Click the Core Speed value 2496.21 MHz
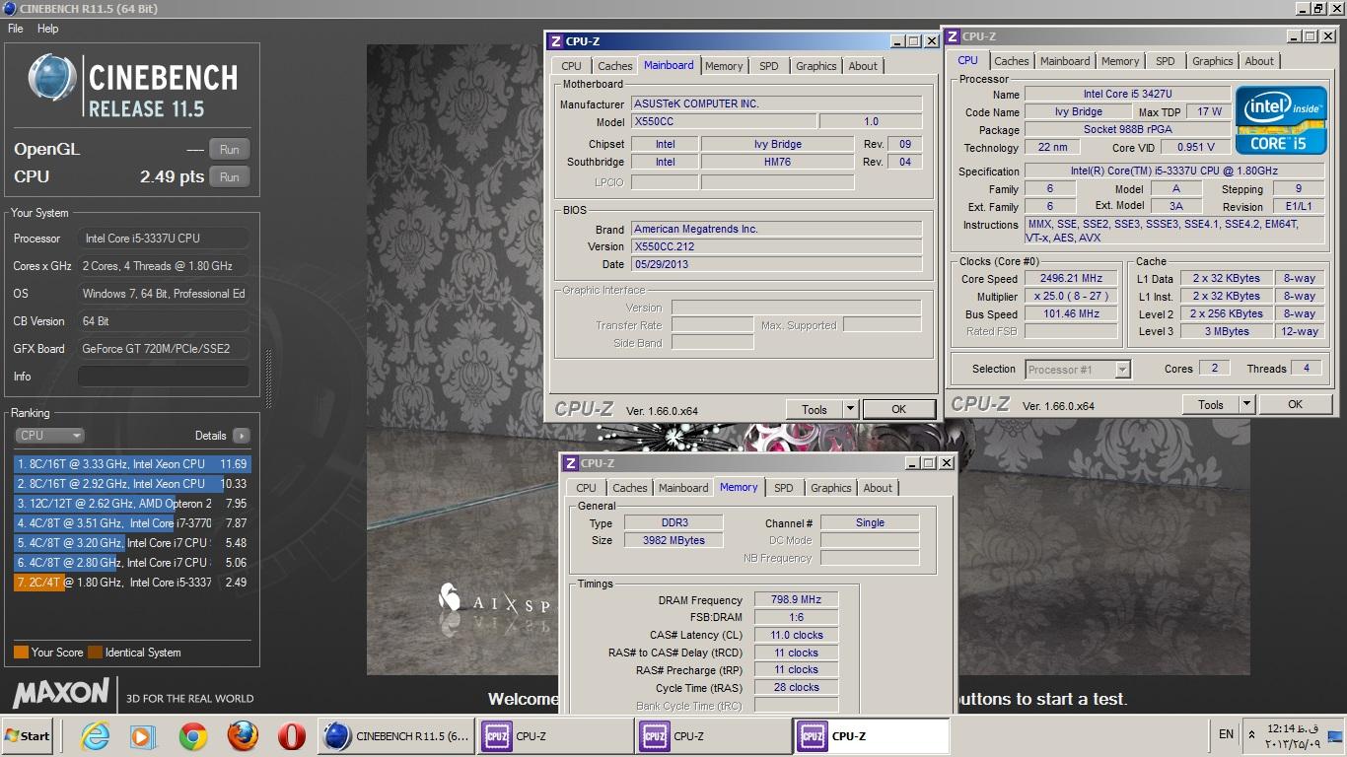Viewport: 1347px width, 757px height. (x=1071, y=279)
